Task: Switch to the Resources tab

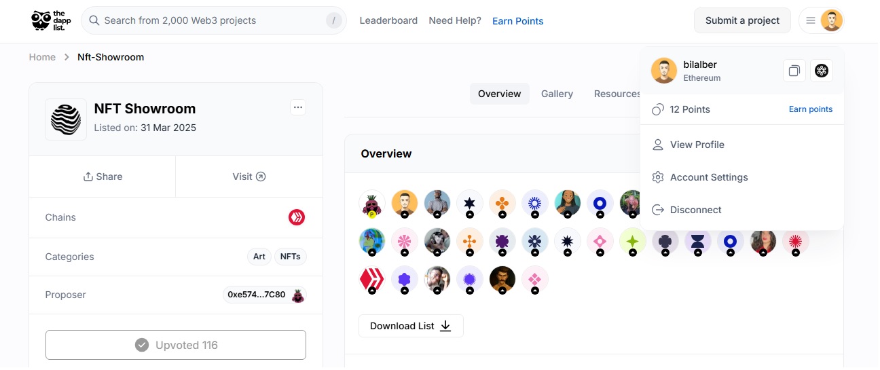Action: click(617, 94)
